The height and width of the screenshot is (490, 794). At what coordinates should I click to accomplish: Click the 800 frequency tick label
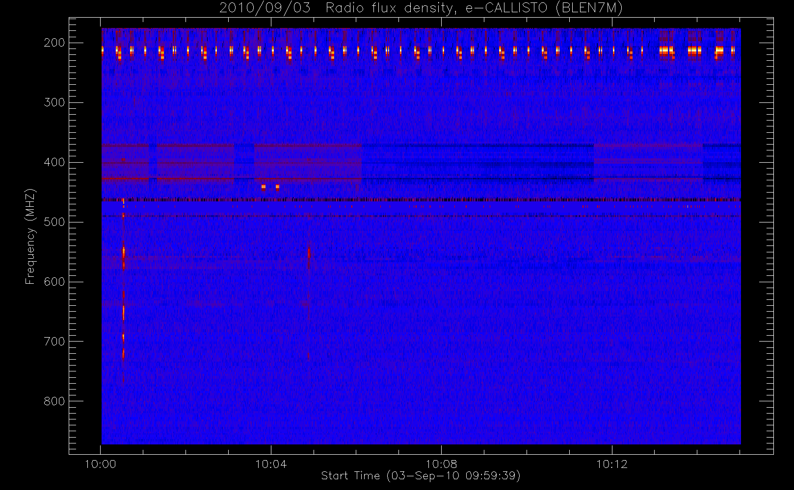click(54, 401)
